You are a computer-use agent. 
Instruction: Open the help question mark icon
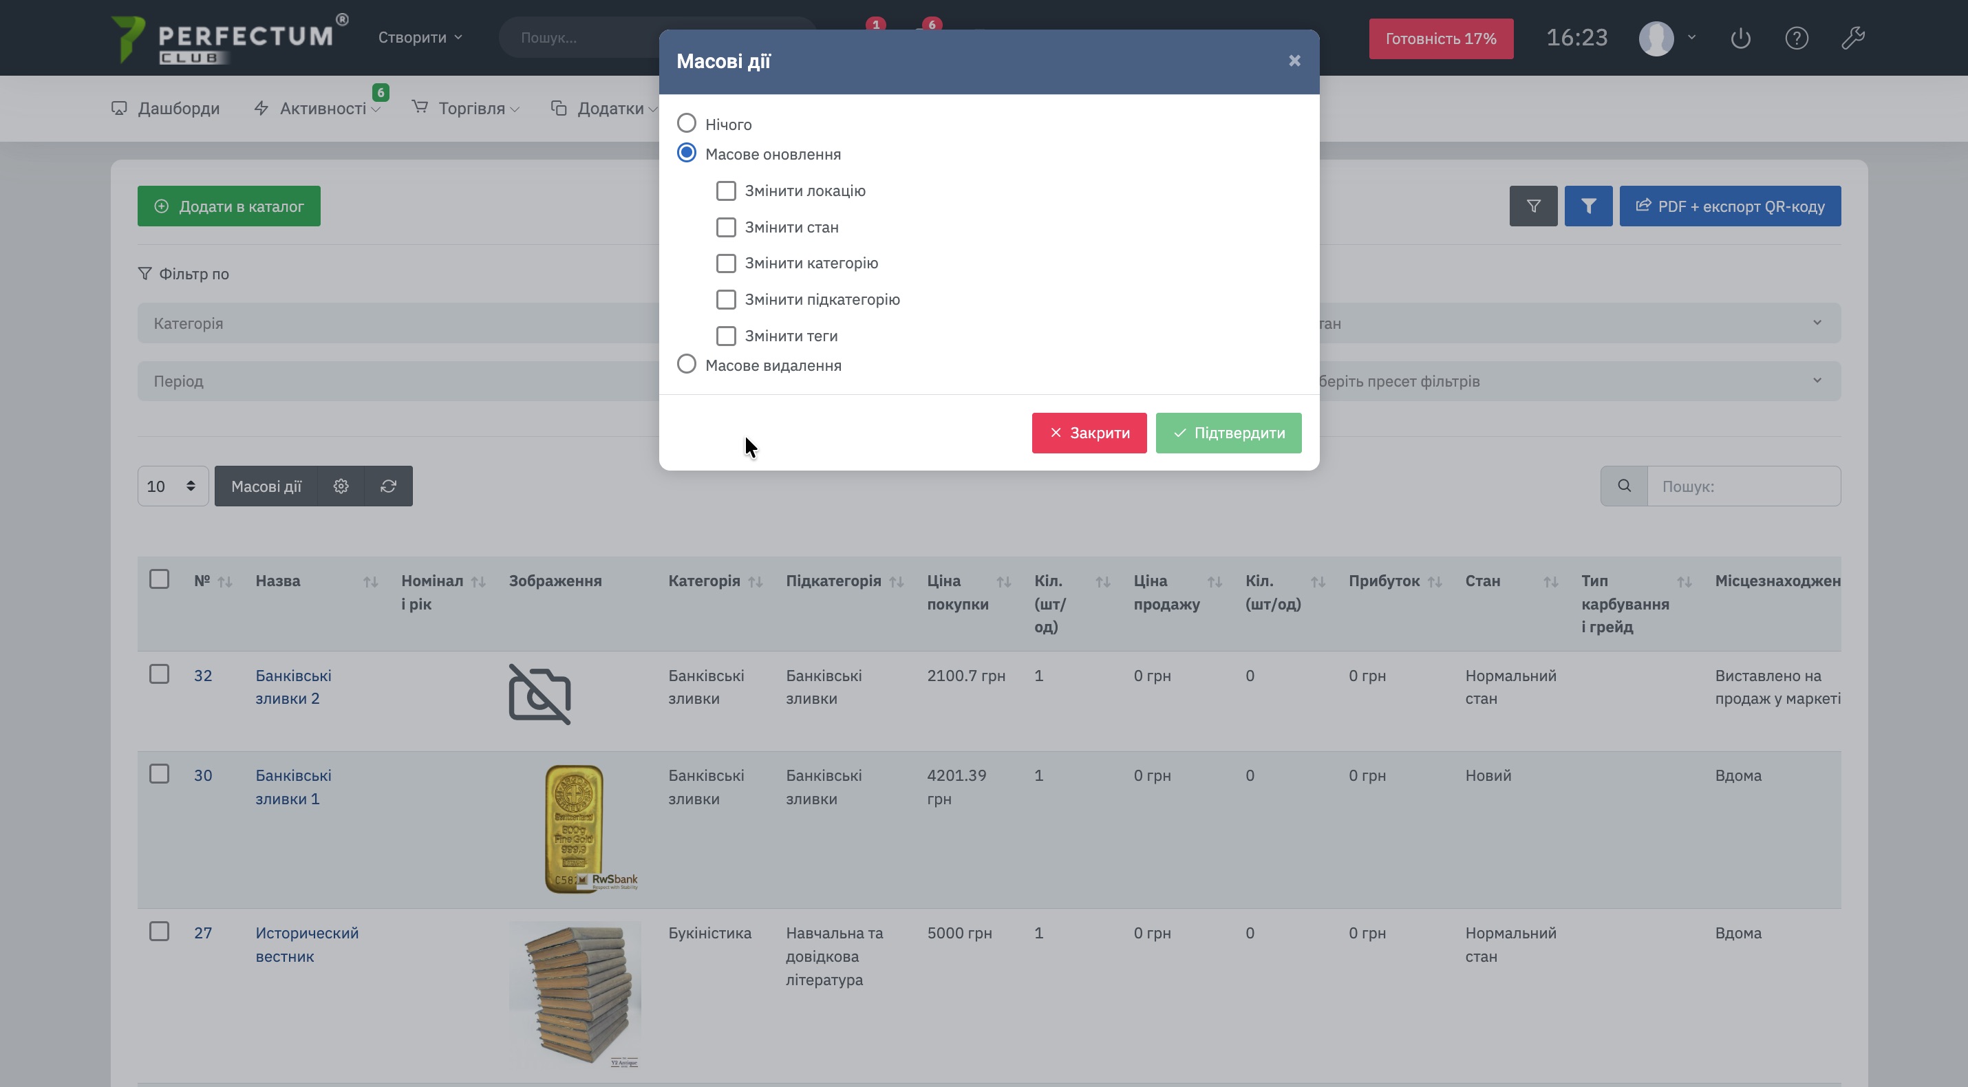(1796, 39)
